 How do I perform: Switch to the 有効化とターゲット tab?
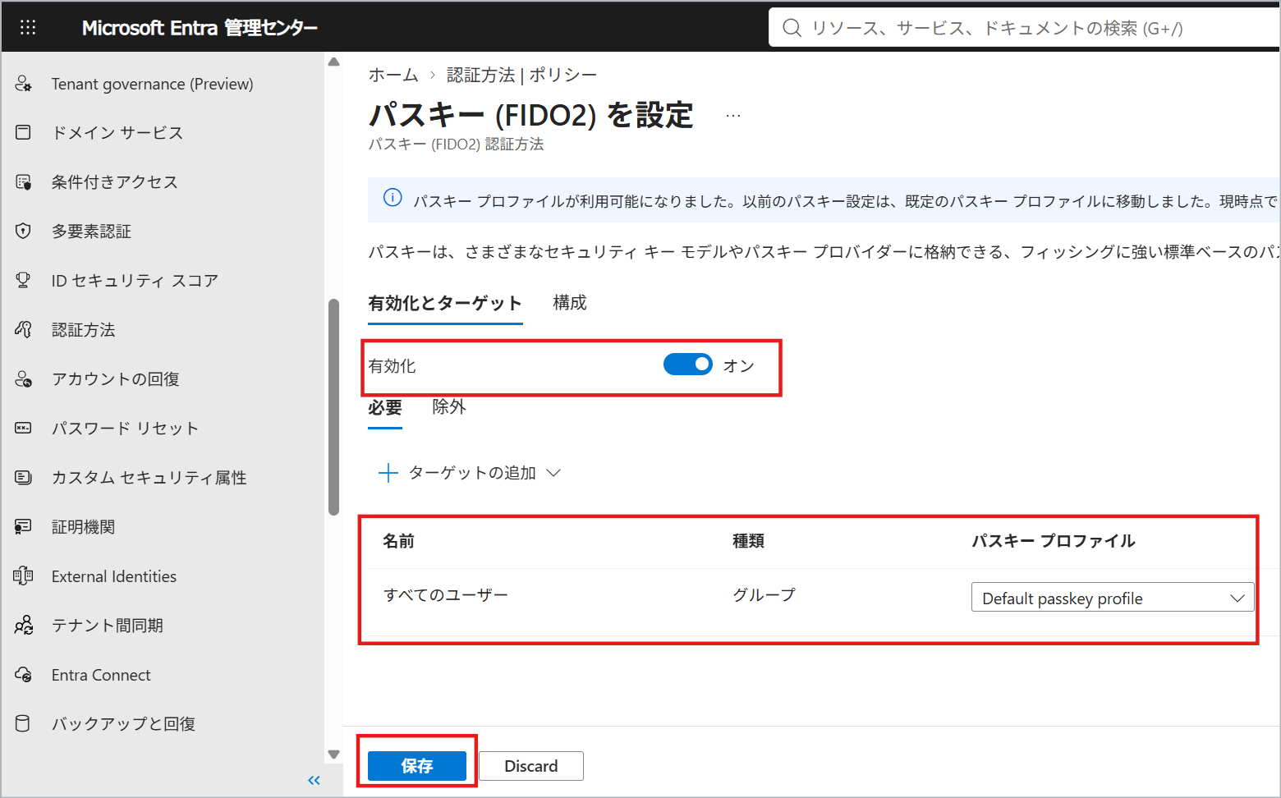pos(445,303)
